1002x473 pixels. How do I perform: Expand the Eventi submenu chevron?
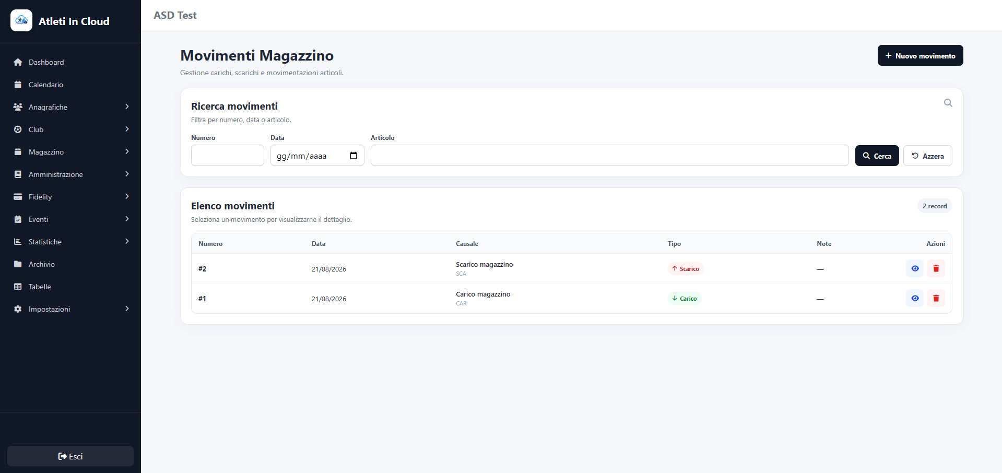[x=127, y=219]
